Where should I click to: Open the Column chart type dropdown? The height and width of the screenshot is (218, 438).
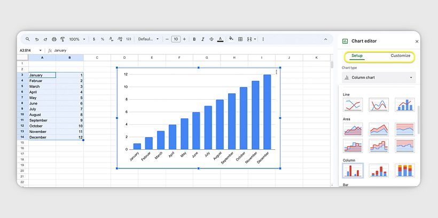pos(379,77)
